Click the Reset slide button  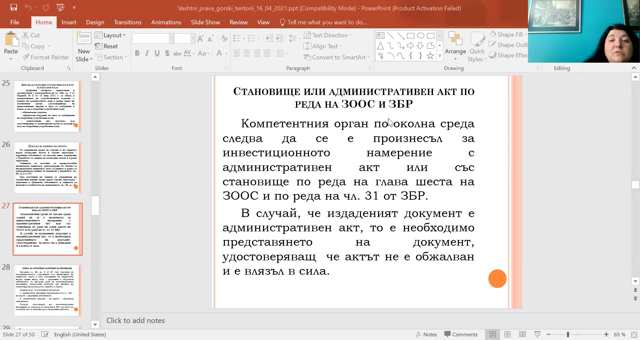point(107,46)
